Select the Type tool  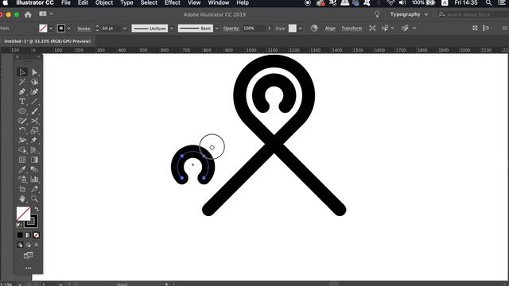[22, 102]
